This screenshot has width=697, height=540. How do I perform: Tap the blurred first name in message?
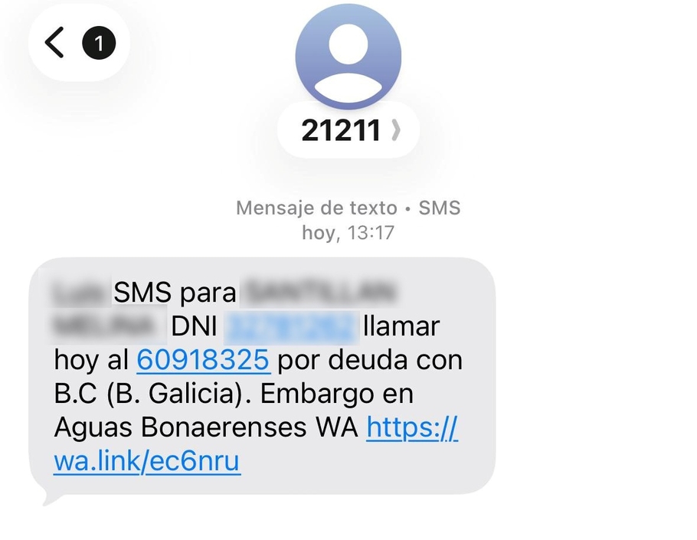tap(81, 293)
